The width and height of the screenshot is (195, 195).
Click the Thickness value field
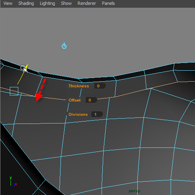pyautogui.click(x=100, y=86)
